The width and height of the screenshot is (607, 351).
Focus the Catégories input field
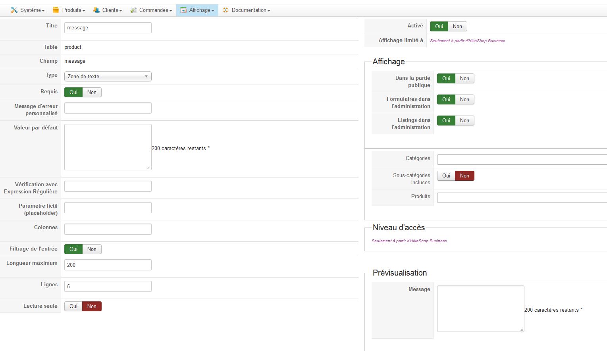[522, 160]
